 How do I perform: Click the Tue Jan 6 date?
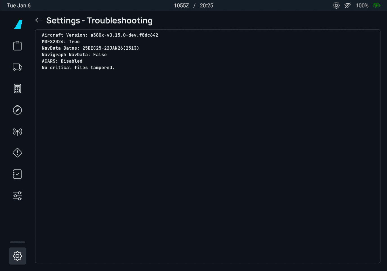point(19,6)
